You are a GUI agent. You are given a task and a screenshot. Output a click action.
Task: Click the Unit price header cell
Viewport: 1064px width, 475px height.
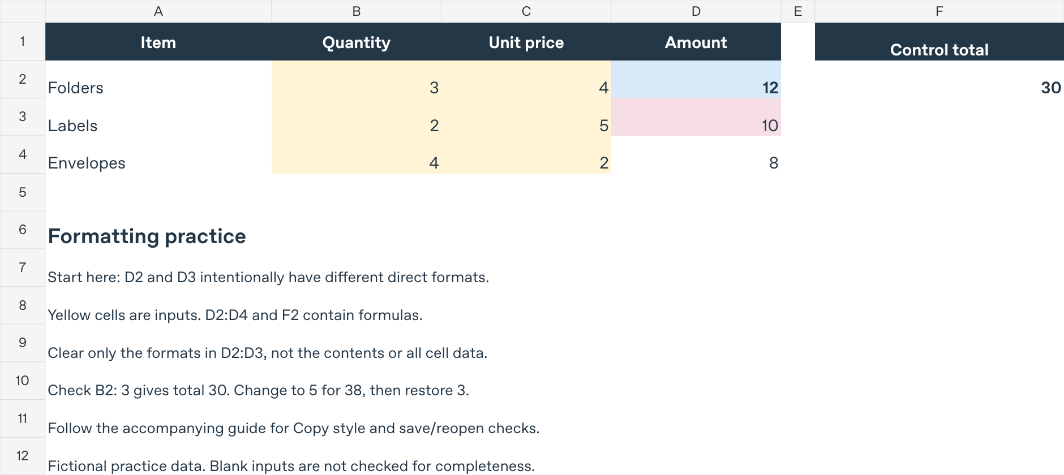(526, 42)
